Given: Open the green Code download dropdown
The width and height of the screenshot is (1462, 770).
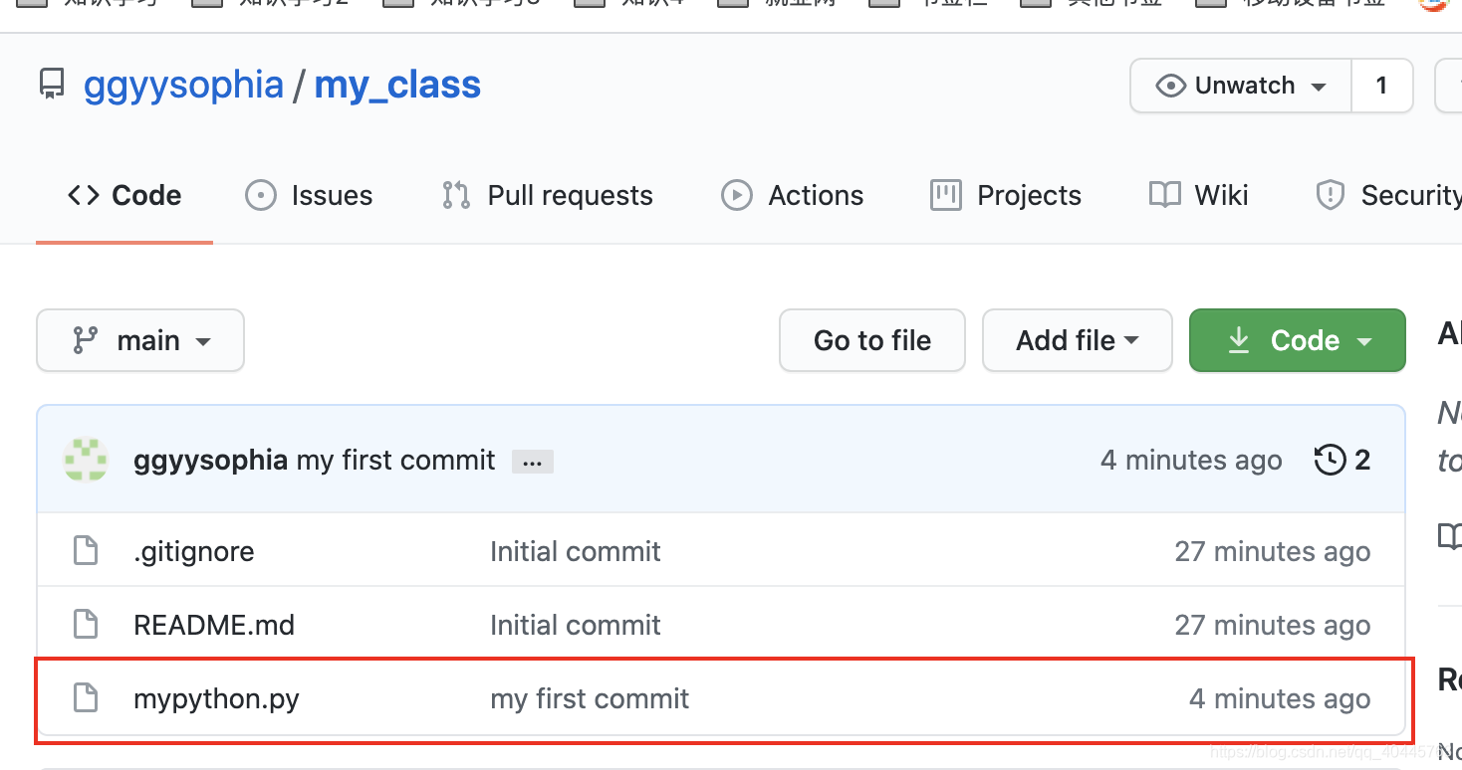Looking at the screenshot, I should 1297,340.
